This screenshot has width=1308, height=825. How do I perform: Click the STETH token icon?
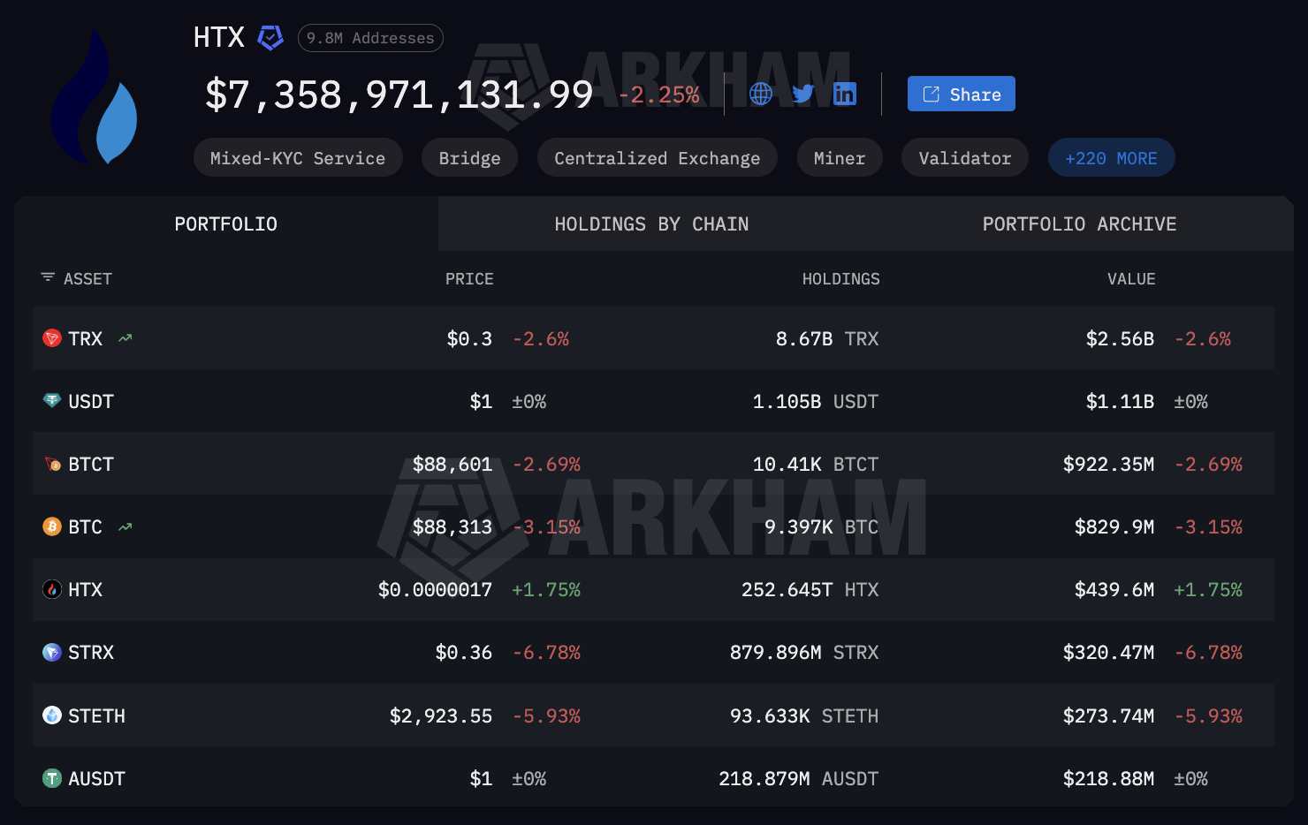click(52, 715)
